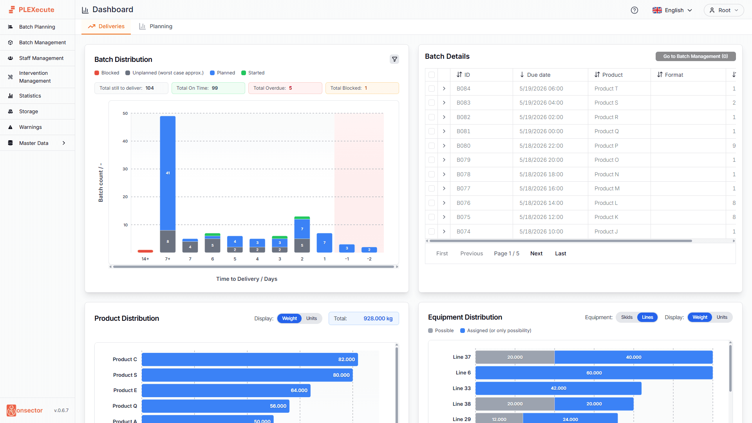Image resolution: width=752 pixels, height=423 pixels.
Task: Expand row details for batch B084
Action: 444,89
